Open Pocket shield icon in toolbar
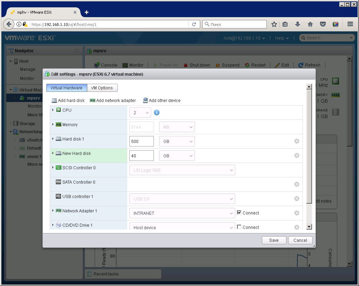The height and width of the screenshot is (286, 359). (323, 24)
